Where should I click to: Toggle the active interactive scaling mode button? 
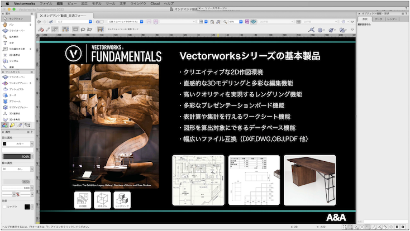click(x=55, y=29)
